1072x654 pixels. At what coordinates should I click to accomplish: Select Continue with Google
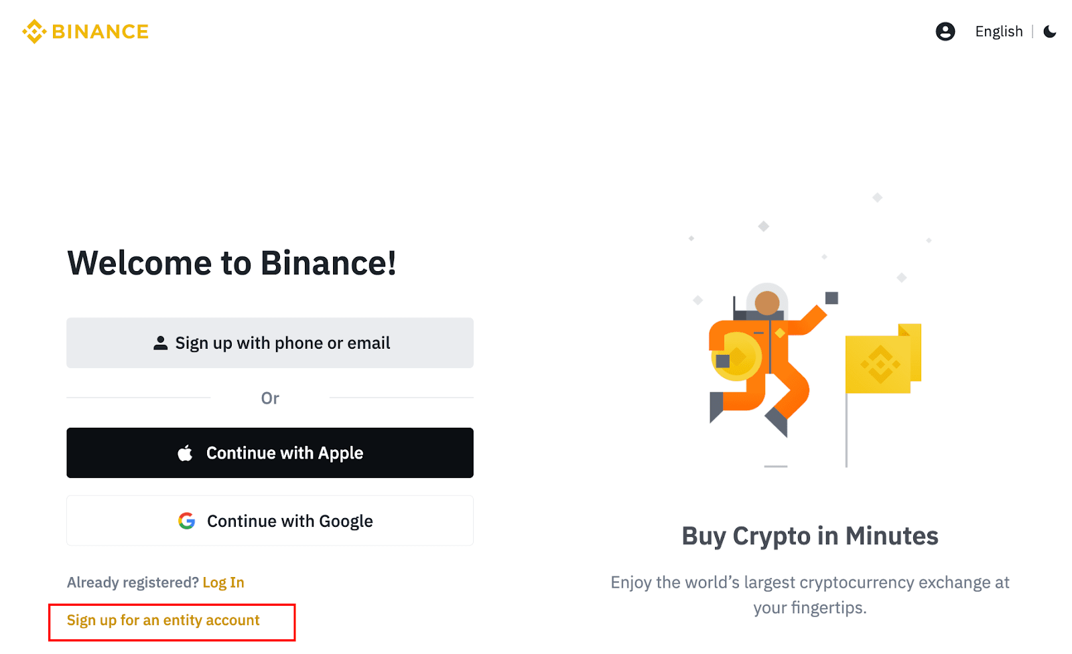[270, 521]
